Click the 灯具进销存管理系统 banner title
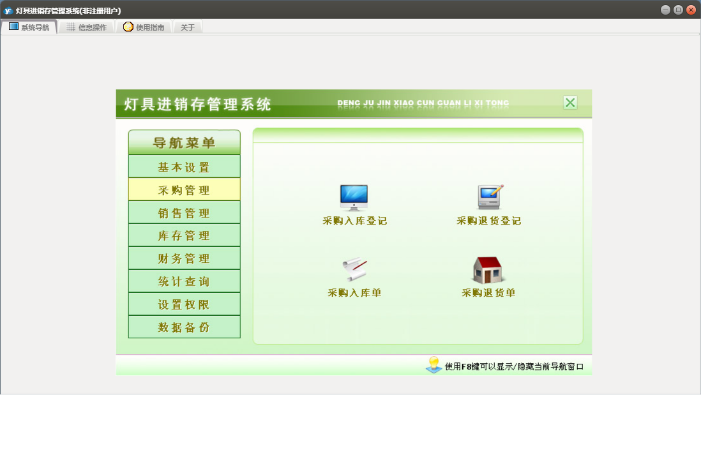 (x=198, y=105)
